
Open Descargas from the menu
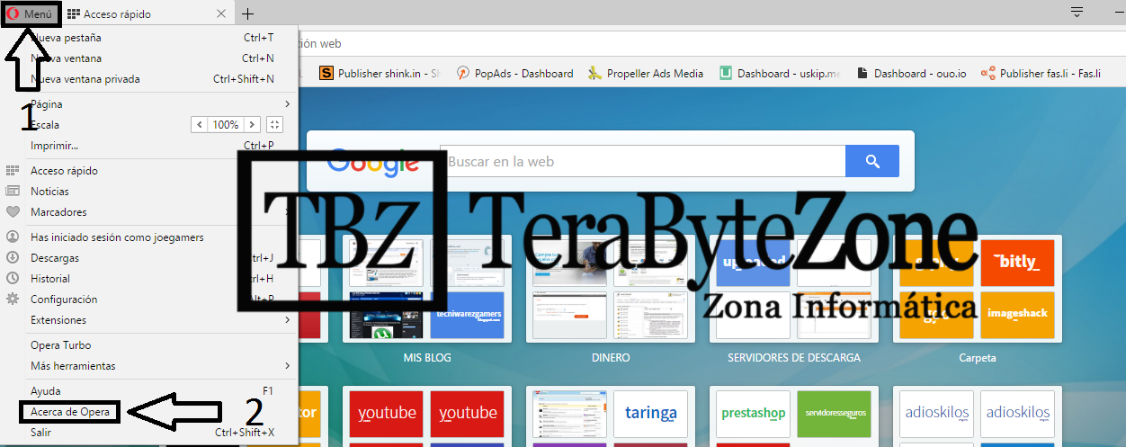(x=150, y=258)
